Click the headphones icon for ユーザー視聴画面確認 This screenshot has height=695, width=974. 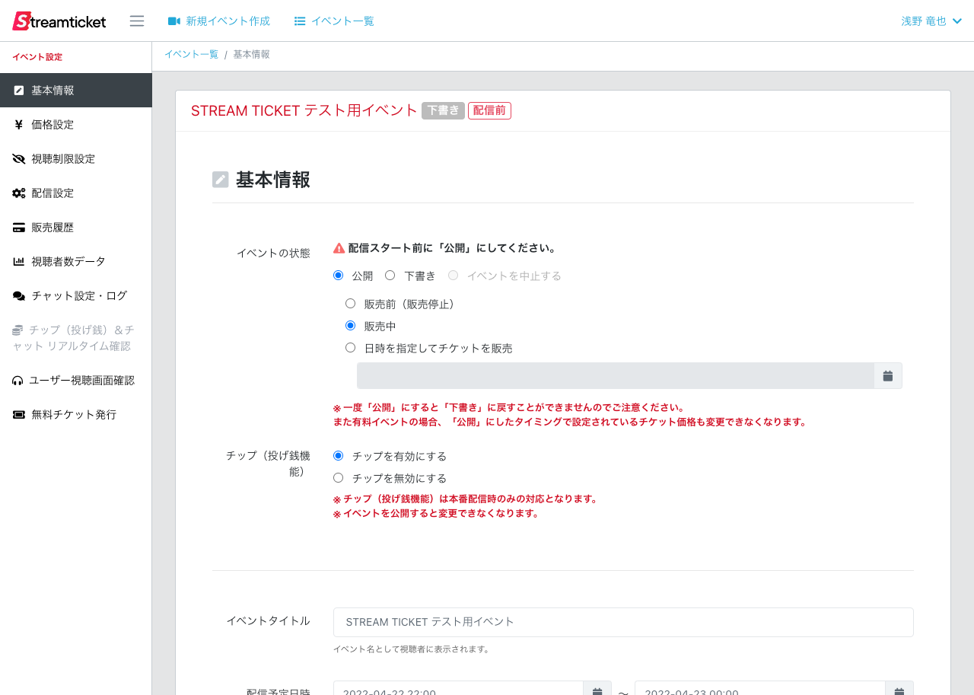pos(18,381)
